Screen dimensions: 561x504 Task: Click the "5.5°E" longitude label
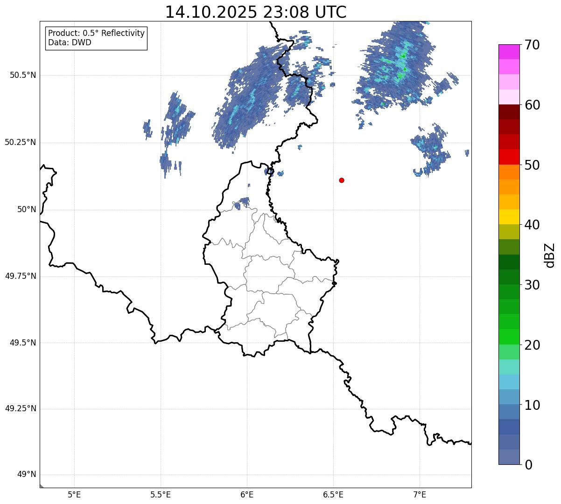click(161, 495)
